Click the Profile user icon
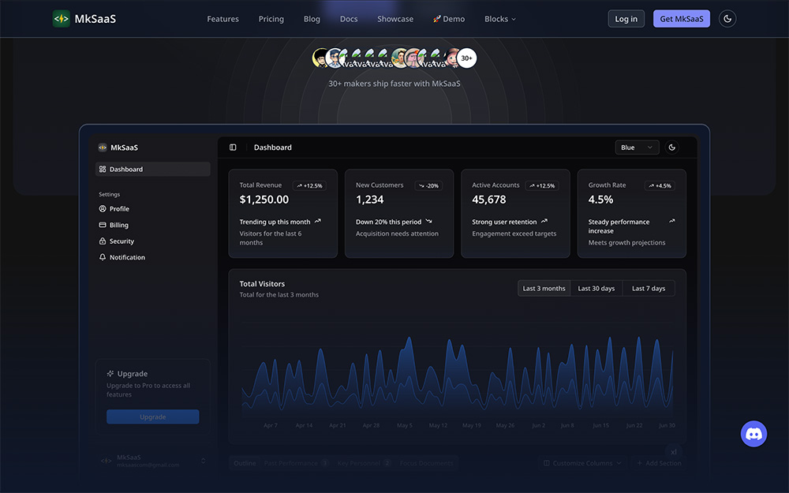 [x=103, y=209]
